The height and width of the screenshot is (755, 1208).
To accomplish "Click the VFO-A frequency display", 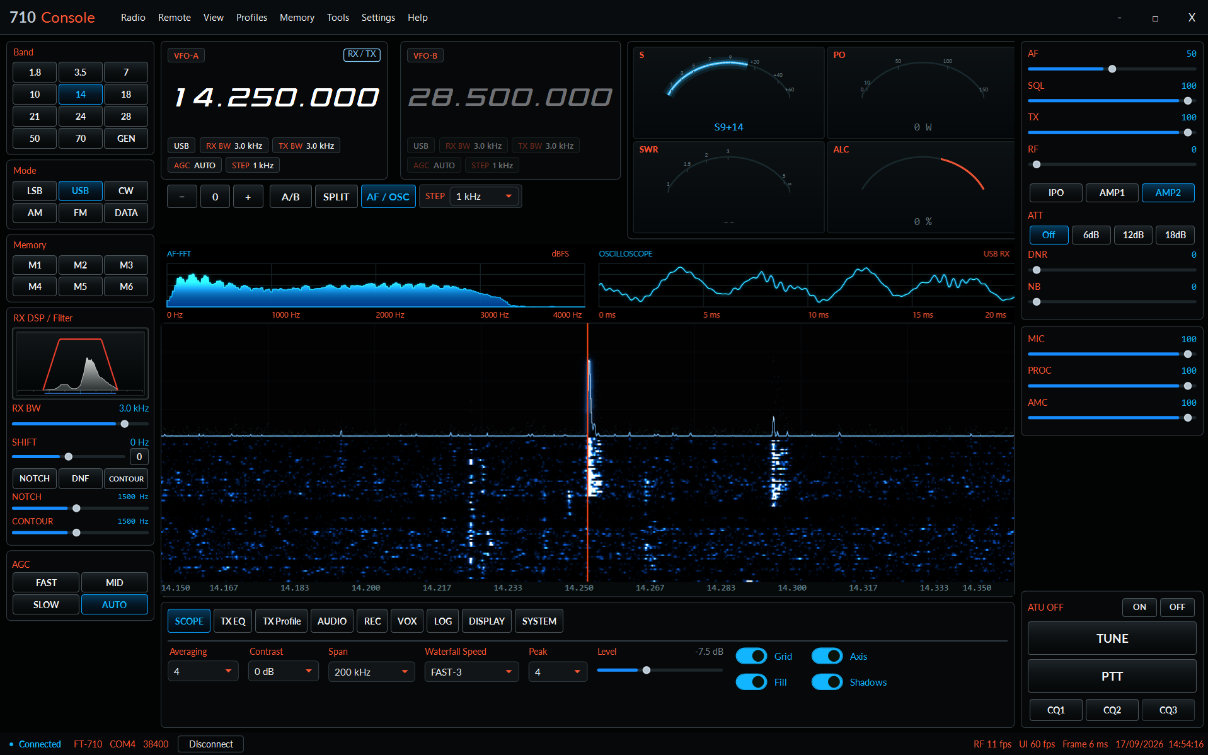I will point(276,97).
